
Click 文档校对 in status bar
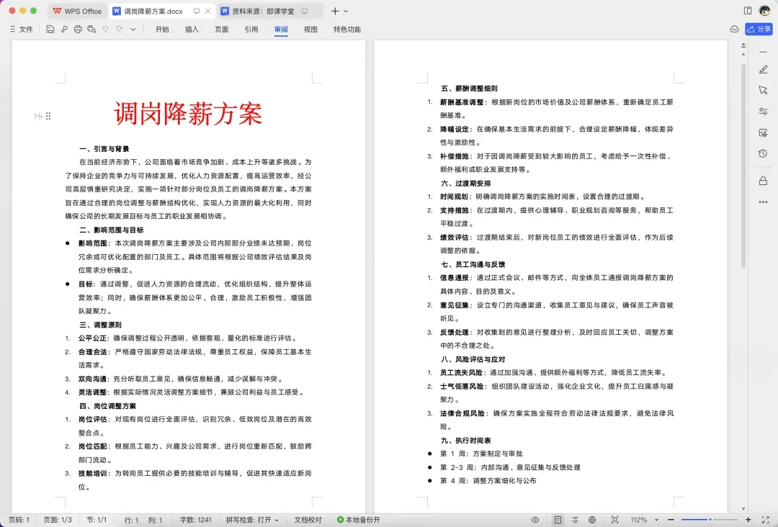click(308, 520)
